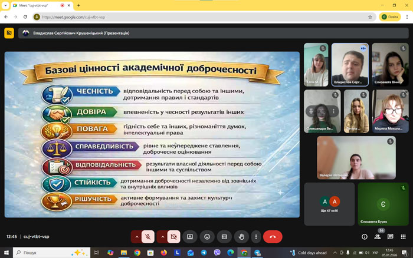Expand video settings arrow beside camera
This screenshot has width=413, height=258.
click(x=162, y=236)
